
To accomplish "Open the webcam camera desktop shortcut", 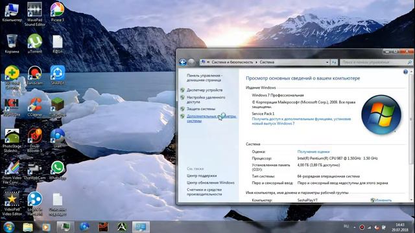I will (34, 171).
